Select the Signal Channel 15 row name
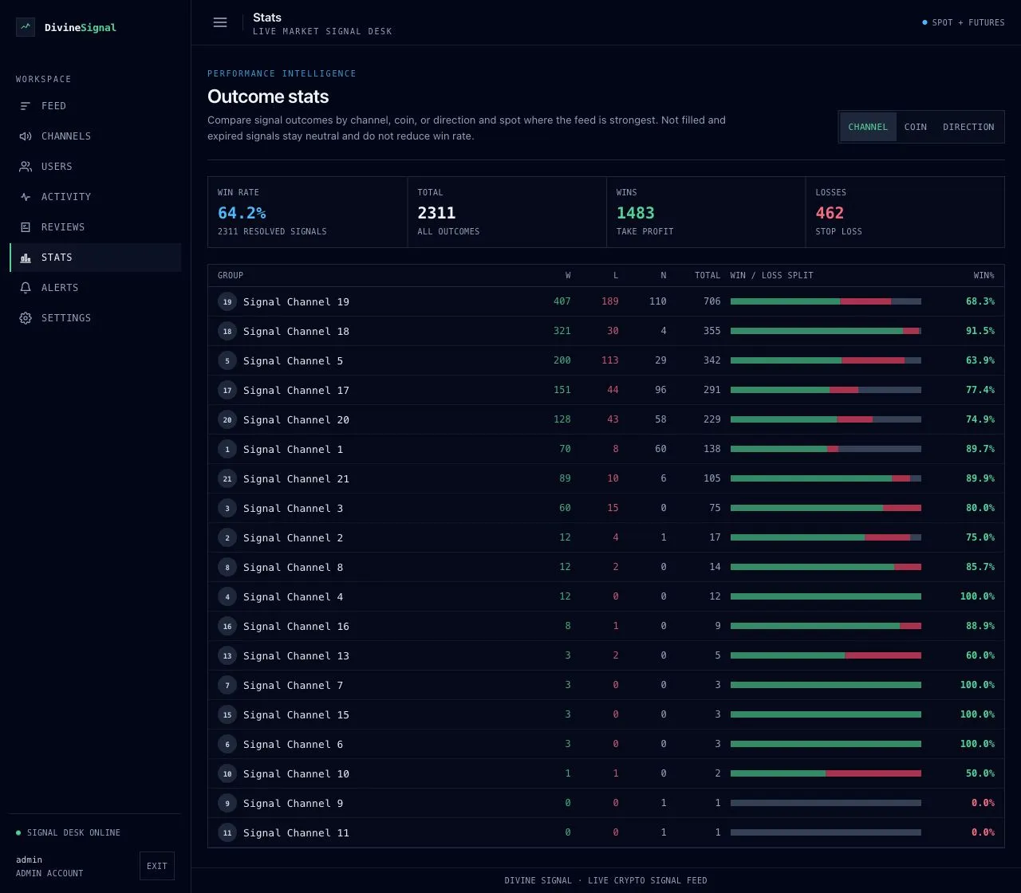Screen dimensions: 1021x893 [296, 714]
